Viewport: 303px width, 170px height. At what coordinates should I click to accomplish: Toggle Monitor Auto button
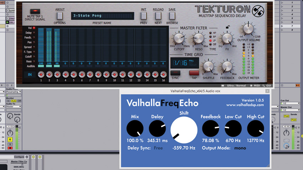[14, 101]
